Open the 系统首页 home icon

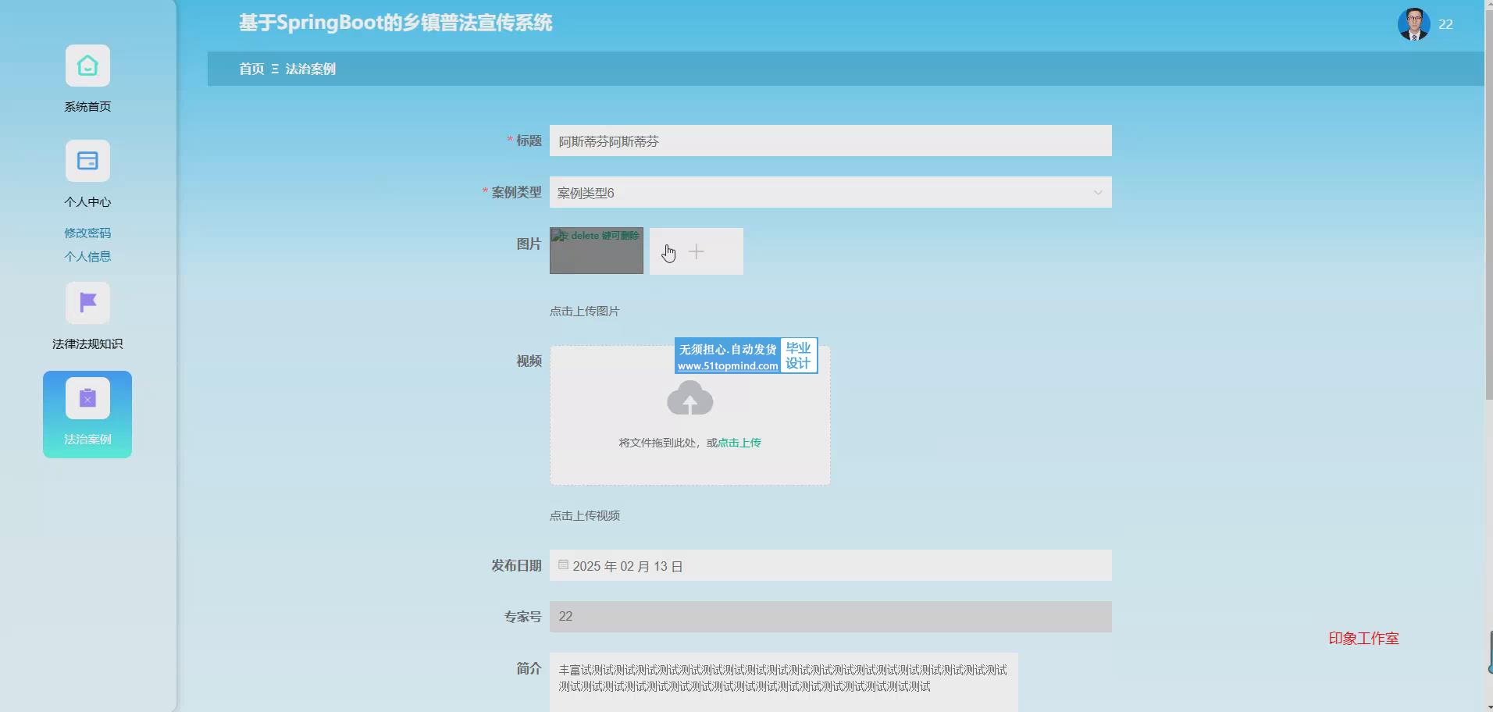point(87,66)
